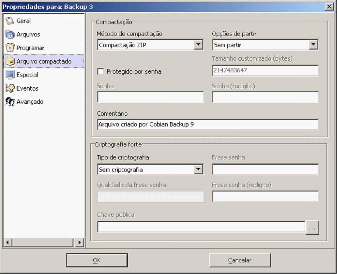Click the Geral notepad icon
The image size is (337, 274).
click(10, 21)
